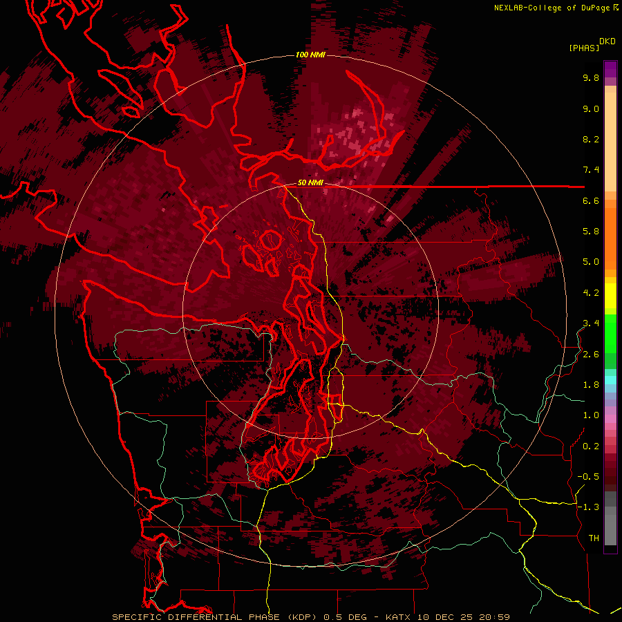Click the 10 DEC 25 date text
This screenshot has width=622, height=622.
[x=444, y=617]
